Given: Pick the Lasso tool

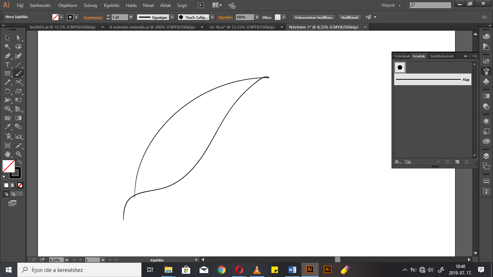Looking at the screenshot, I should point(18,47).
